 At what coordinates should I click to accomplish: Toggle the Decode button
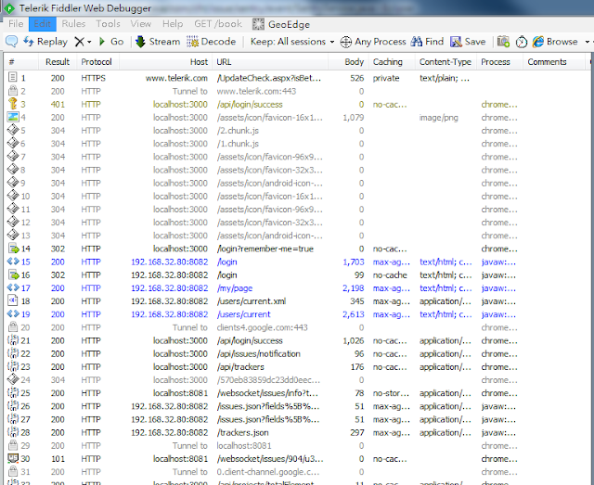pos(212,42)
